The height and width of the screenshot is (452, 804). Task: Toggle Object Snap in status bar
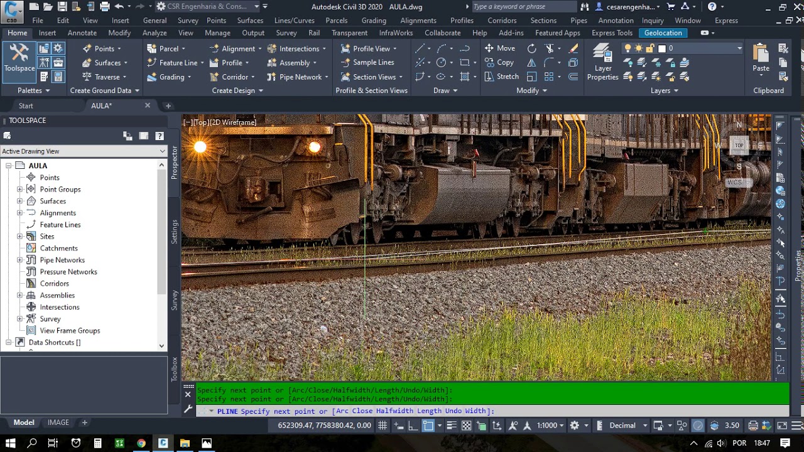tap(428, 425)
